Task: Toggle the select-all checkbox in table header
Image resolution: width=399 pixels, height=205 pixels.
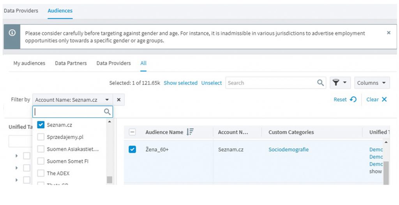Action: (x=132, y=132)
